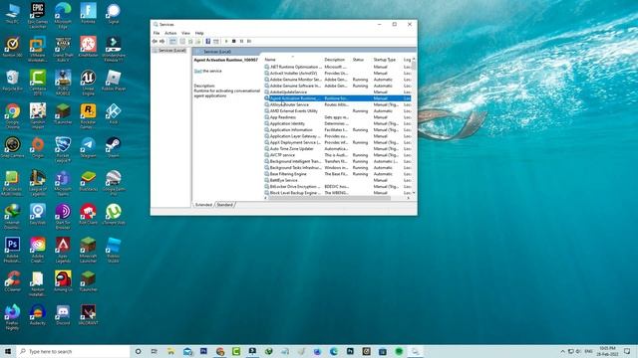
Task: Select the Apex Legends desktop icon
Action: click(63, 250)
